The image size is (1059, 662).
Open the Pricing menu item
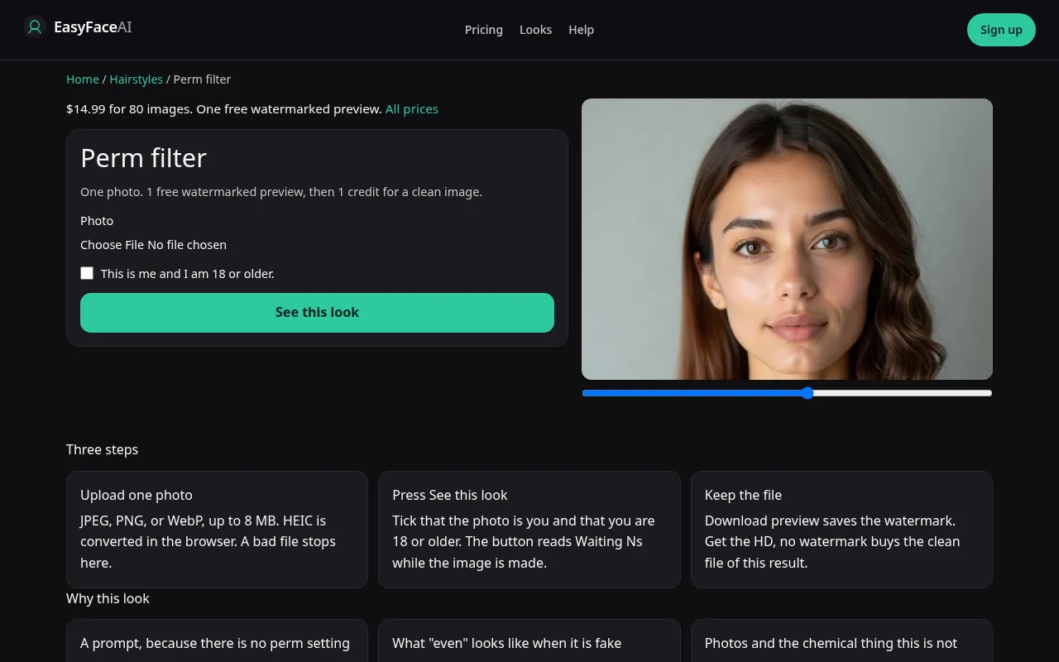coord(484,30)
